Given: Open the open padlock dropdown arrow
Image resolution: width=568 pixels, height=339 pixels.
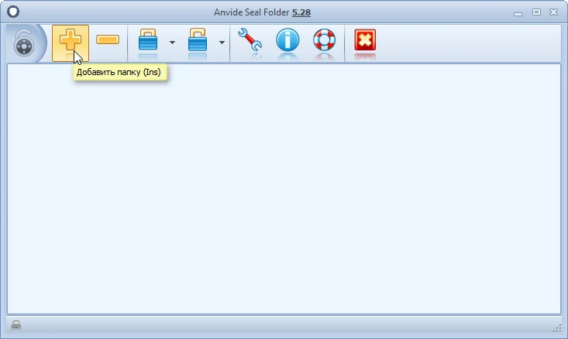Looking at the screenshot, I should (x=222, y=43).
